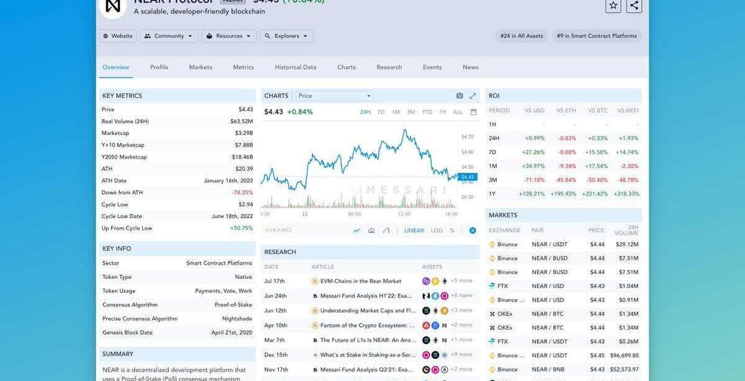The width and height of the screenshot is (745, 381).
Task: Select the line chart style icon
Action: tap(356, 230)
